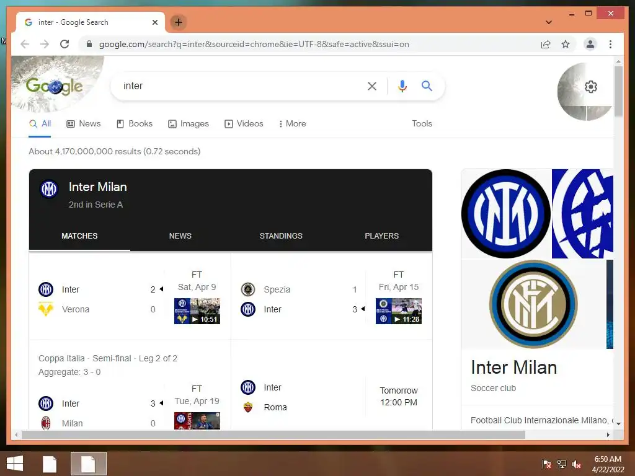Screen dimensions: 635x476
Task: Open the Chrome three-dot menu
Action: [x=610, y=44]
